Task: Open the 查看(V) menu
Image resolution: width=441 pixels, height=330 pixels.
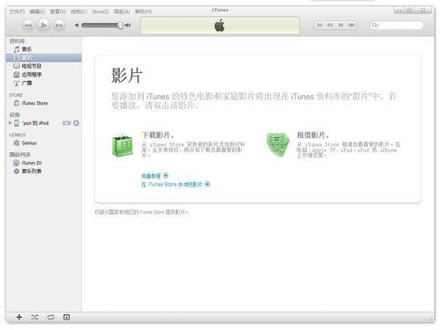Action: click(x=58, y=11)
